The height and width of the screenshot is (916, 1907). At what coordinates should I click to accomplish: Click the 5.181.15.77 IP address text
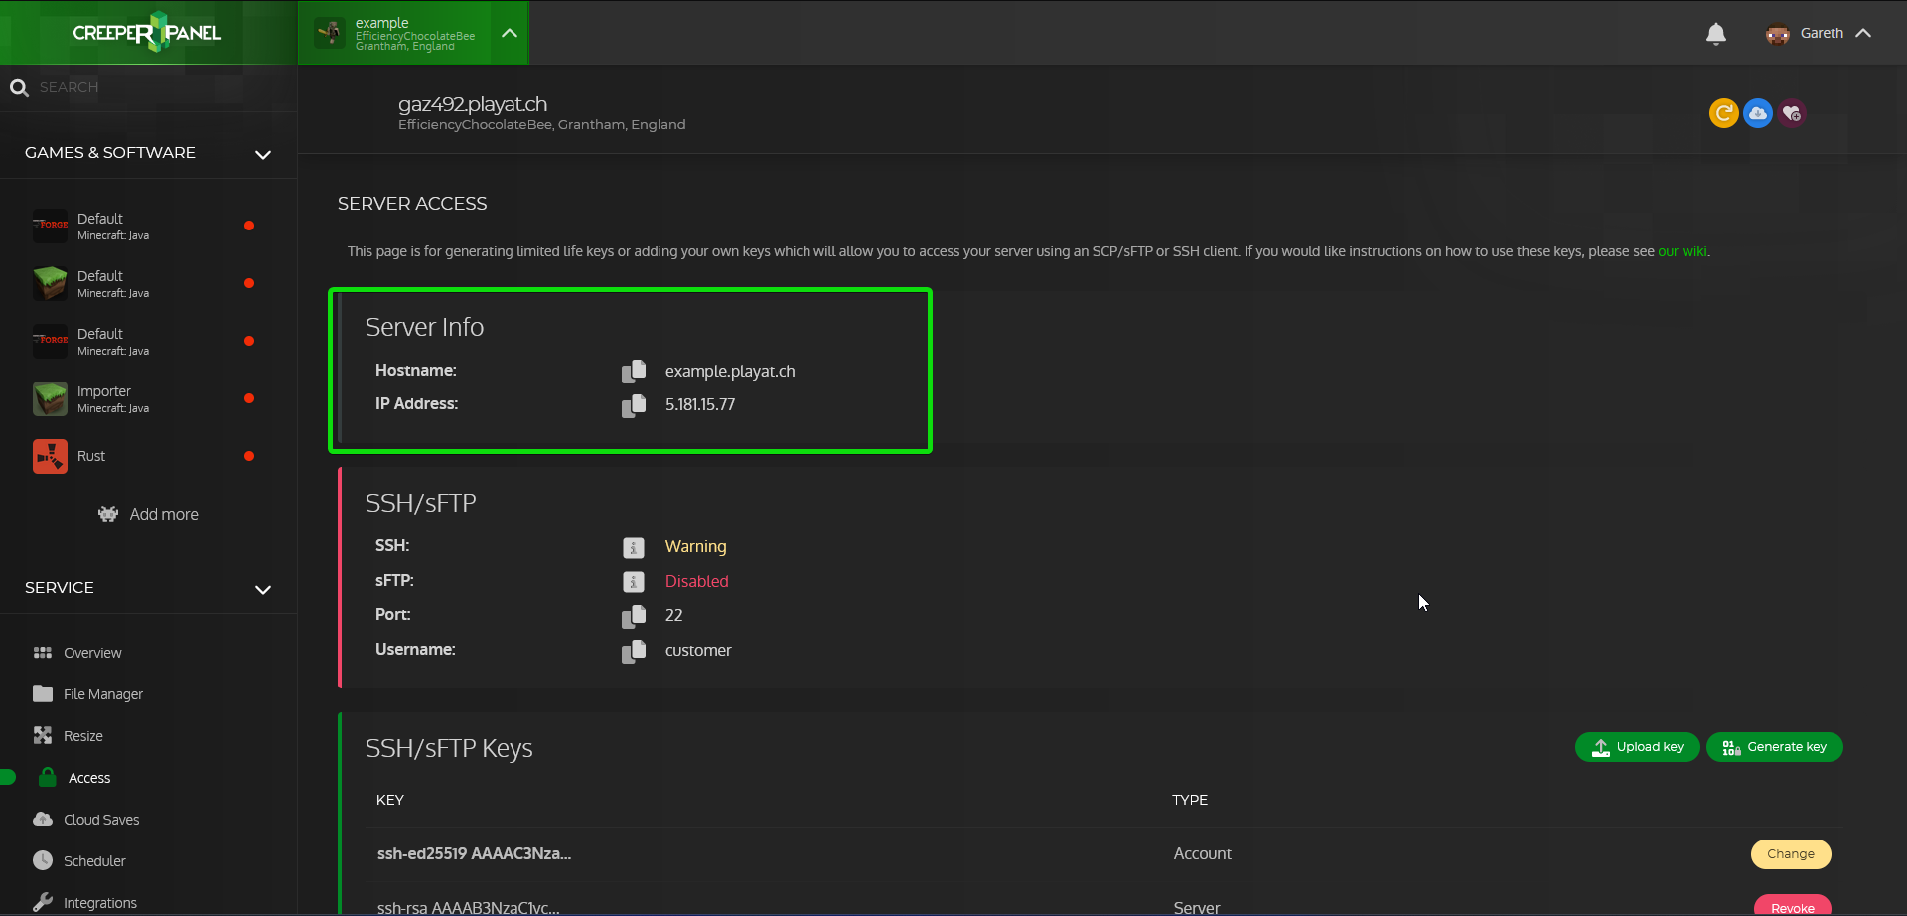click(700, 405)
